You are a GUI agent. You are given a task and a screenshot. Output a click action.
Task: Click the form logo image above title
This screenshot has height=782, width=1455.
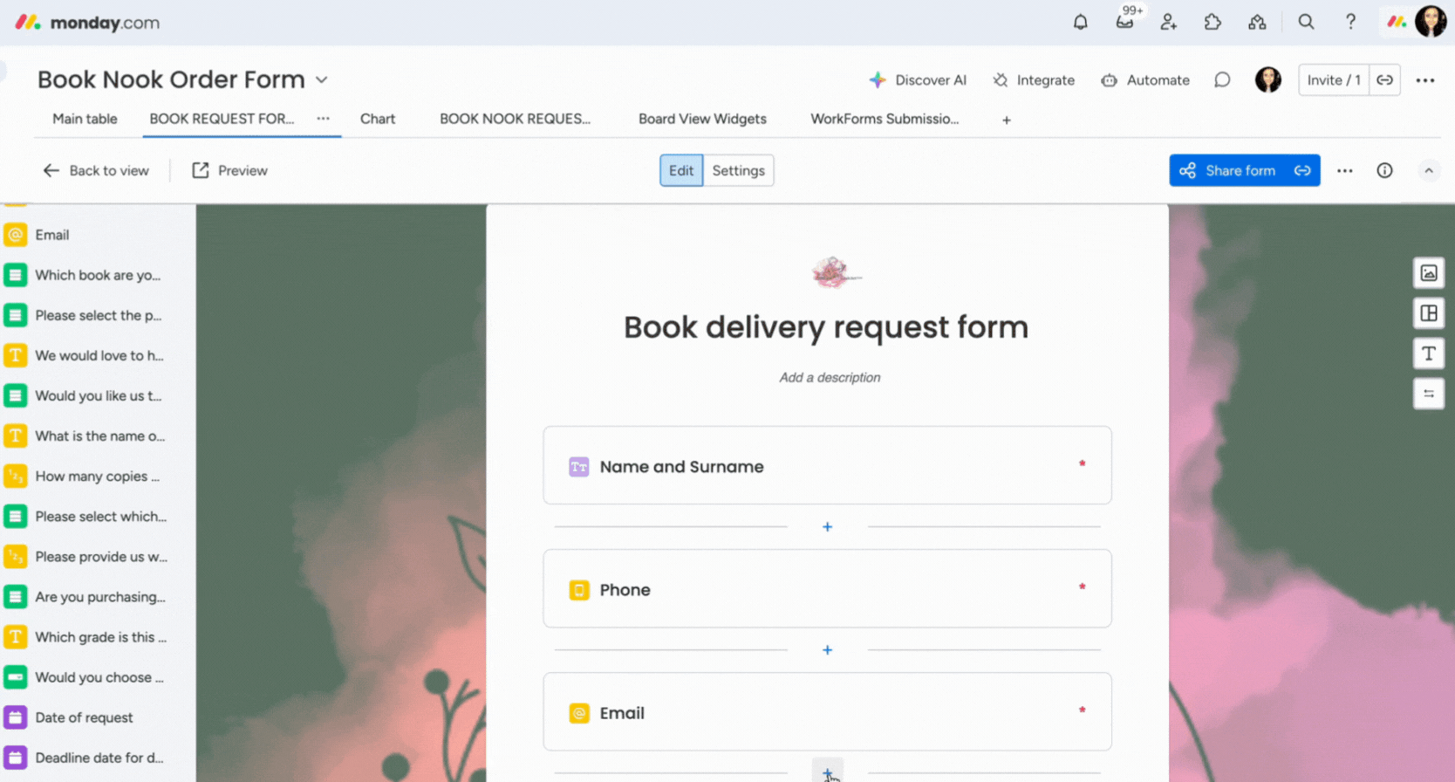click(x=835, y=272)
